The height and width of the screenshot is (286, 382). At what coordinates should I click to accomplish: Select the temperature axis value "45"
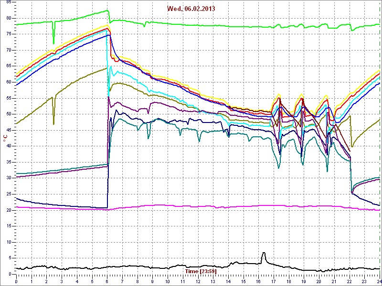(x=8, y=130)
